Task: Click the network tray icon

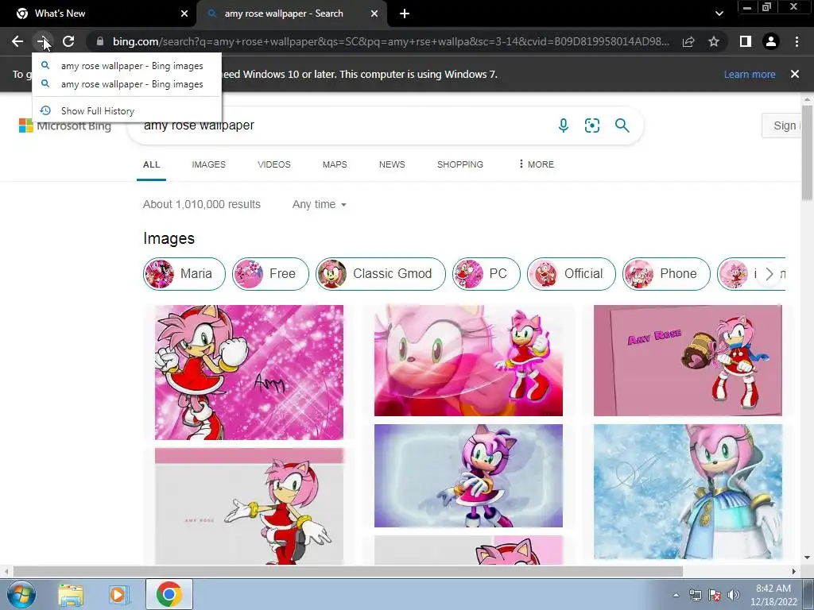Action: pyautogui.click(x=695, y=595)
